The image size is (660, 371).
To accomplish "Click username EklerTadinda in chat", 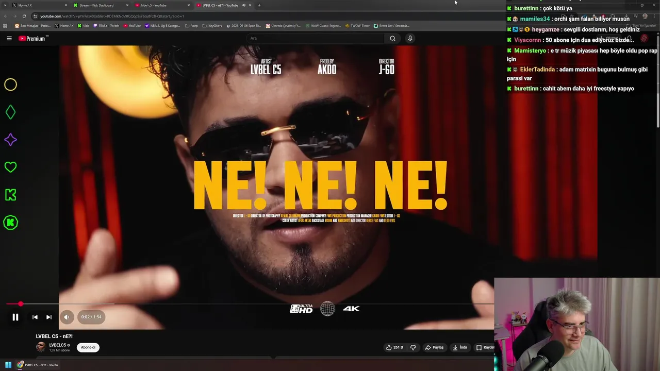I will [x=537, y=69].
